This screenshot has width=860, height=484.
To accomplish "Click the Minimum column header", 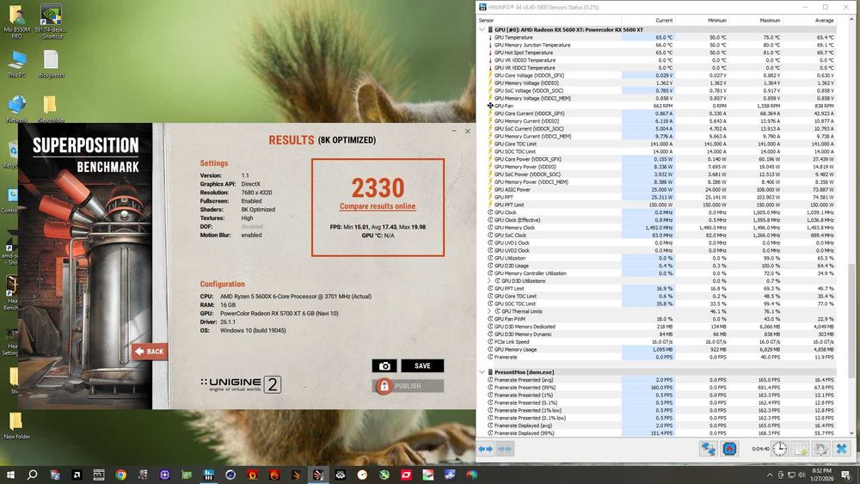I will pos(702,21).
